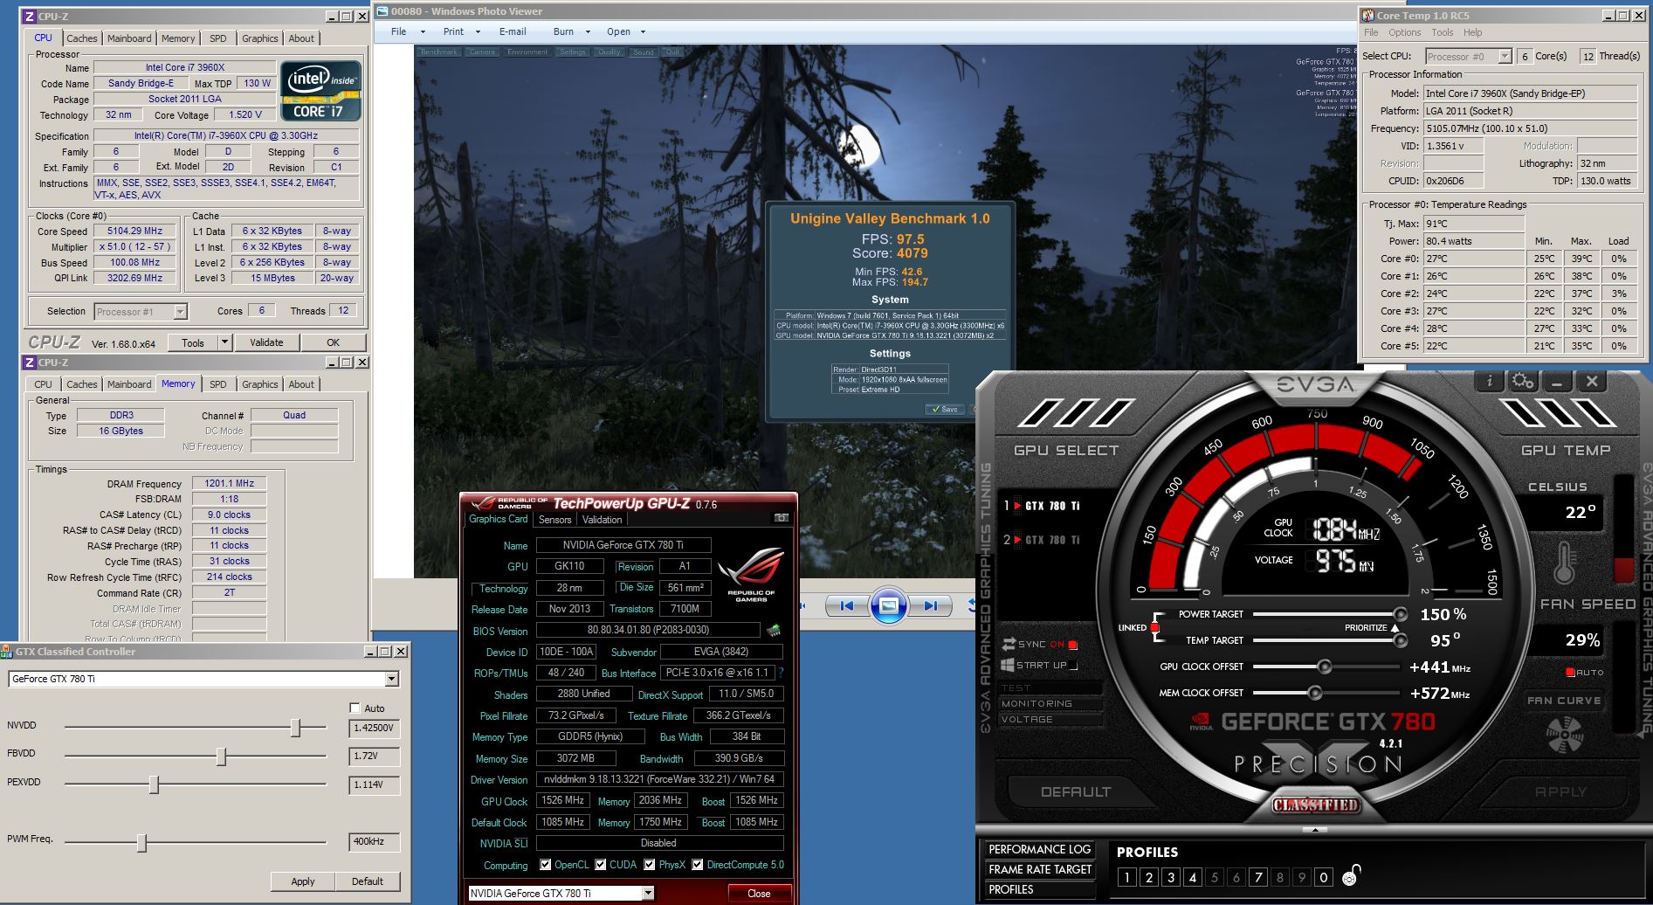Click Apply in GTX Classified Controller
Screen dimensions: 1653x905
[x=303, y=881]
